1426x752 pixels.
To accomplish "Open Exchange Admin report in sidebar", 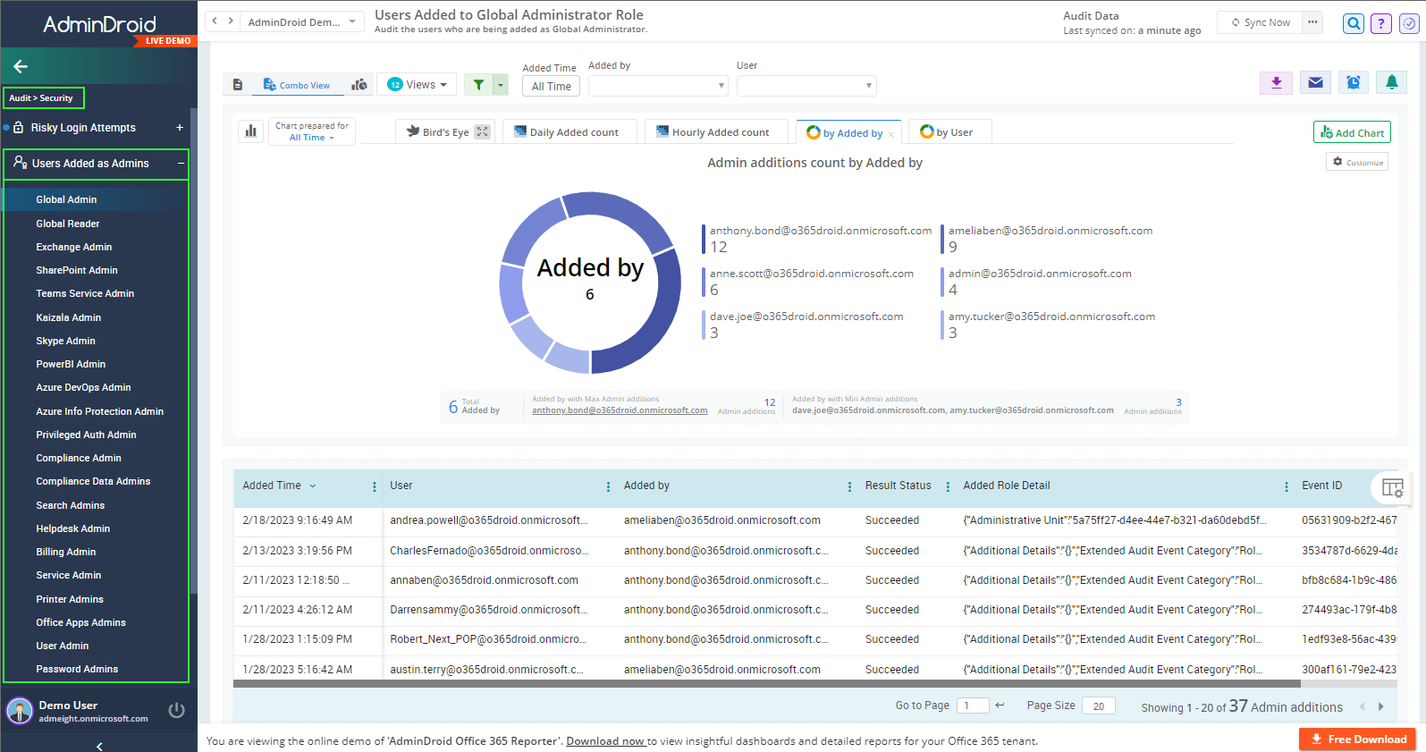I will (x=74, y=247).
